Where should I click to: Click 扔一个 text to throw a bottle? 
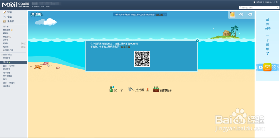point(119,90)
